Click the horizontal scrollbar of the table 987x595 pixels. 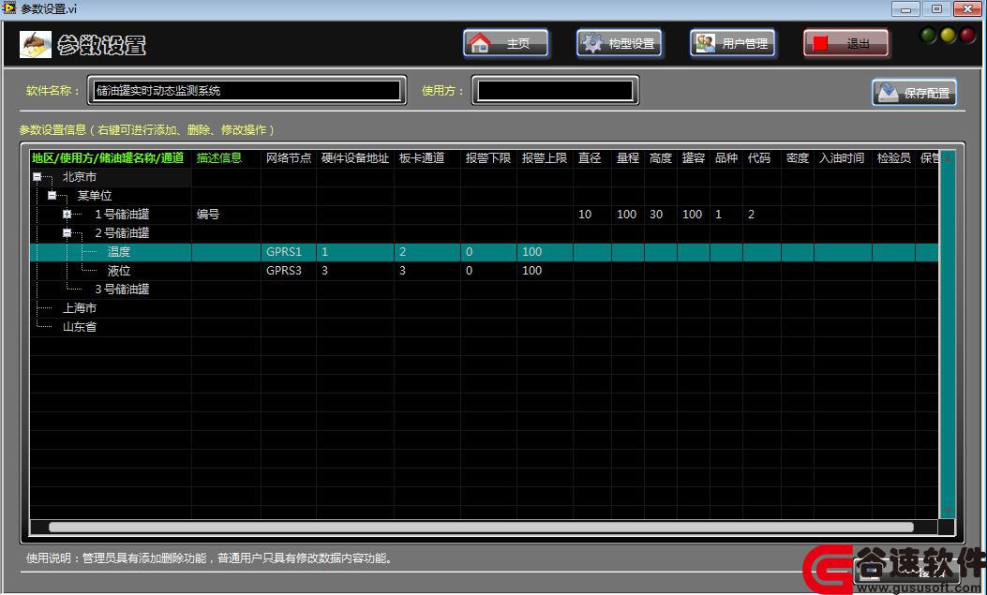click(x=482, y=528)
